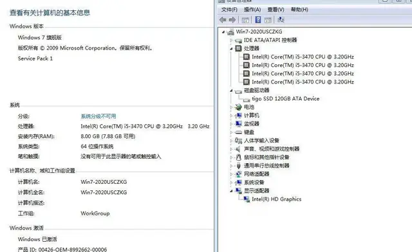
Task: Expand the 鼠标和其他指针设备 node arrow
Action: [231, 157]
